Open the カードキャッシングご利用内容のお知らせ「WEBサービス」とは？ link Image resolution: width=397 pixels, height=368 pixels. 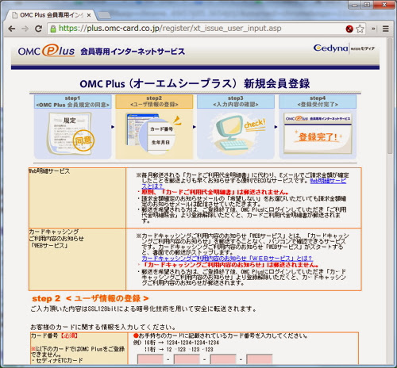(x=227, y=259)
